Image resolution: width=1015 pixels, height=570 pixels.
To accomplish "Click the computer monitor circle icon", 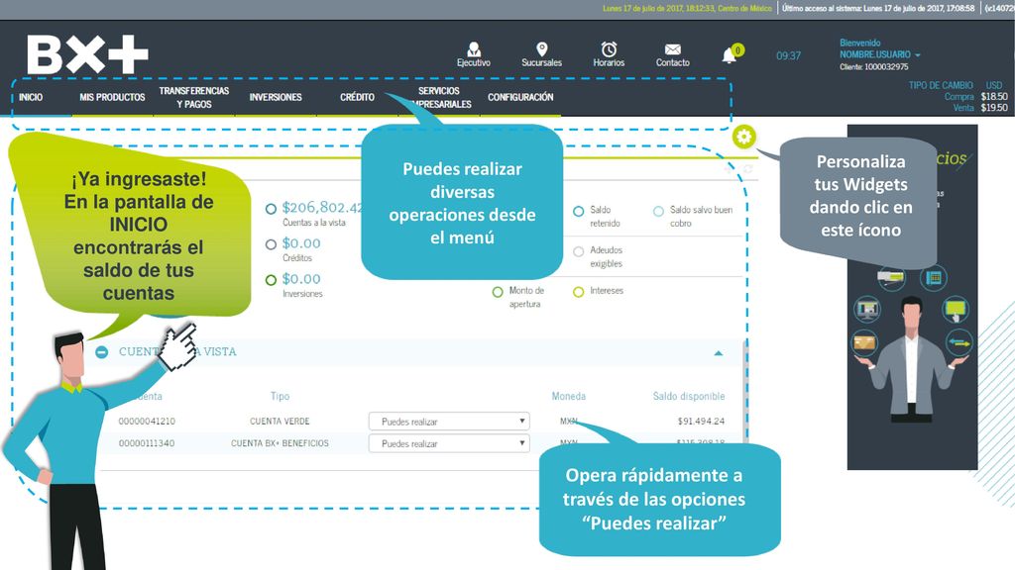I will point(866,309).
